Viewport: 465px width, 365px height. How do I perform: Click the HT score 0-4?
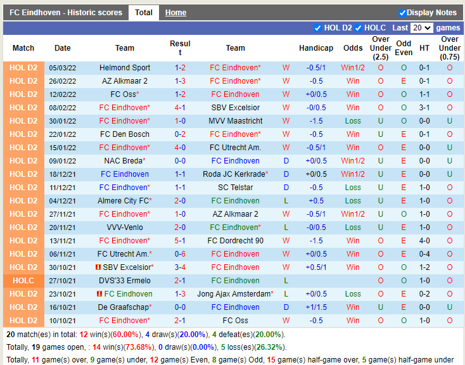(x=424, y=254)
